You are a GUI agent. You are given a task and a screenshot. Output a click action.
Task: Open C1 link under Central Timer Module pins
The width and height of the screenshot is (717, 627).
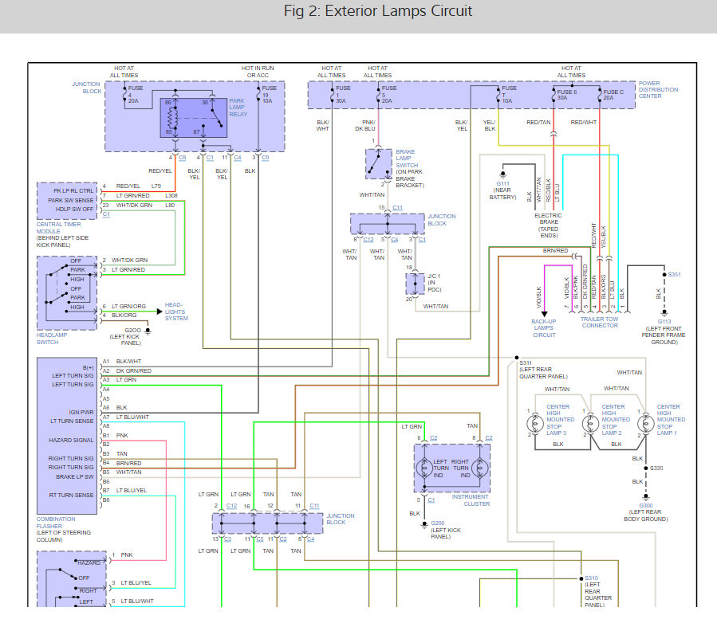(106, 214)
